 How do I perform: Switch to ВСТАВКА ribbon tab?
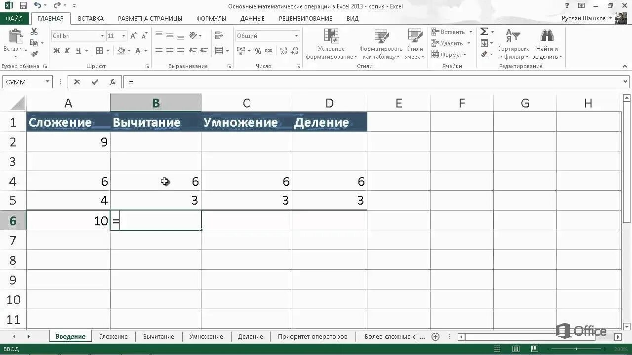[91, 18]
